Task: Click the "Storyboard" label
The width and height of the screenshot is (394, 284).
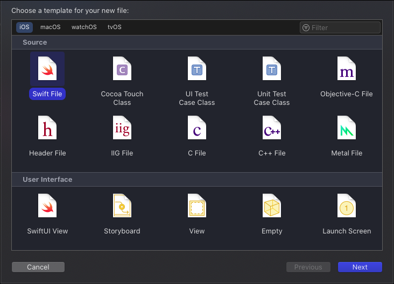Action: coord(122,231)
